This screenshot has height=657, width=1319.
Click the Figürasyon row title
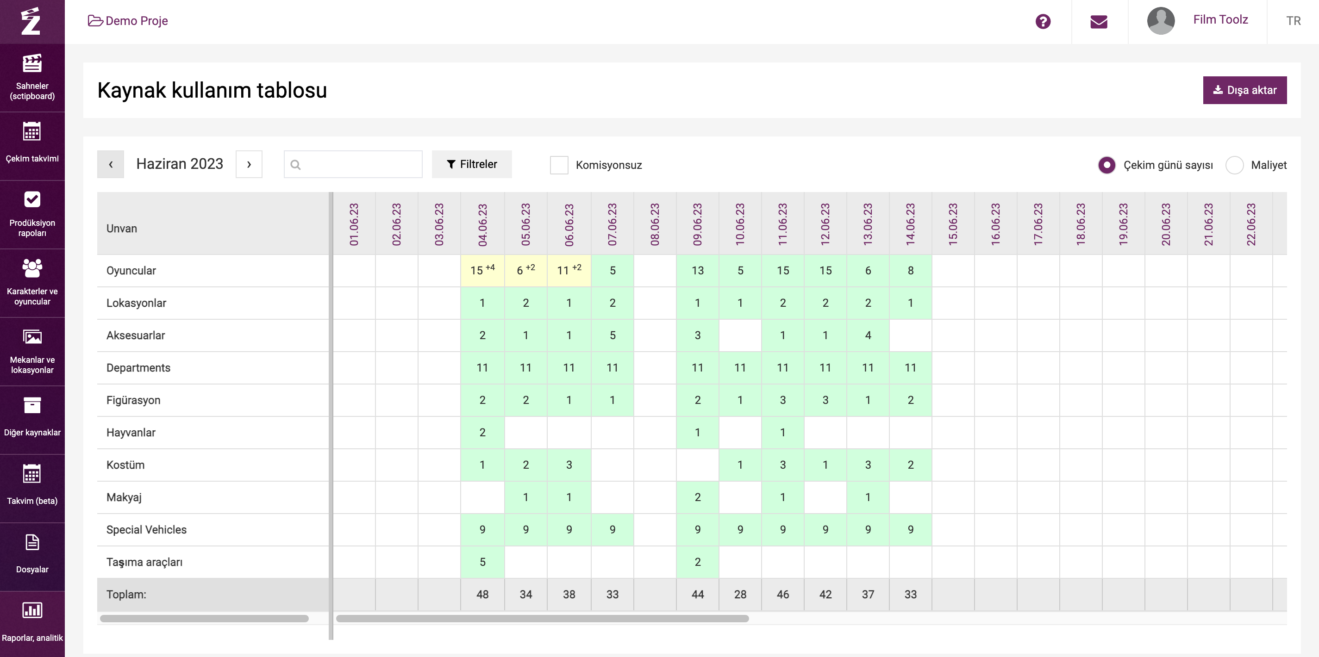point(133,400)
